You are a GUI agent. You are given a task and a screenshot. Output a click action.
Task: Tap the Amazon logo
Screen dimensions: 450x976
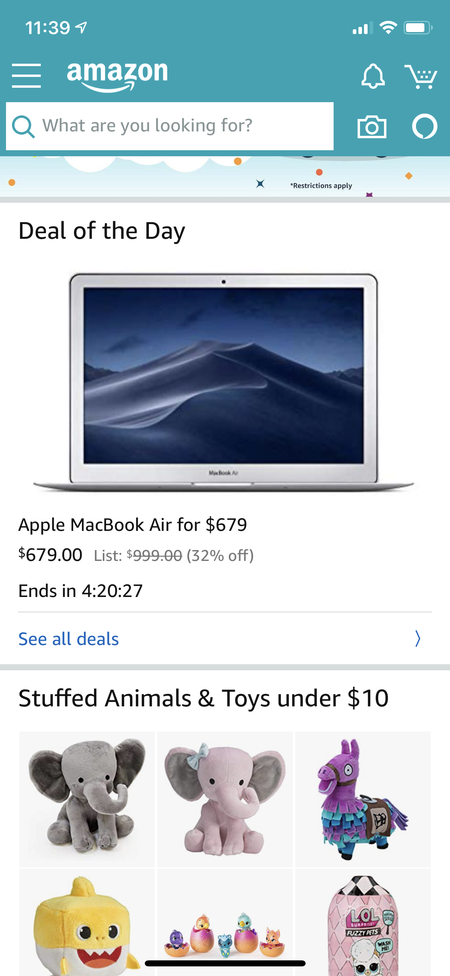(117, 76)
